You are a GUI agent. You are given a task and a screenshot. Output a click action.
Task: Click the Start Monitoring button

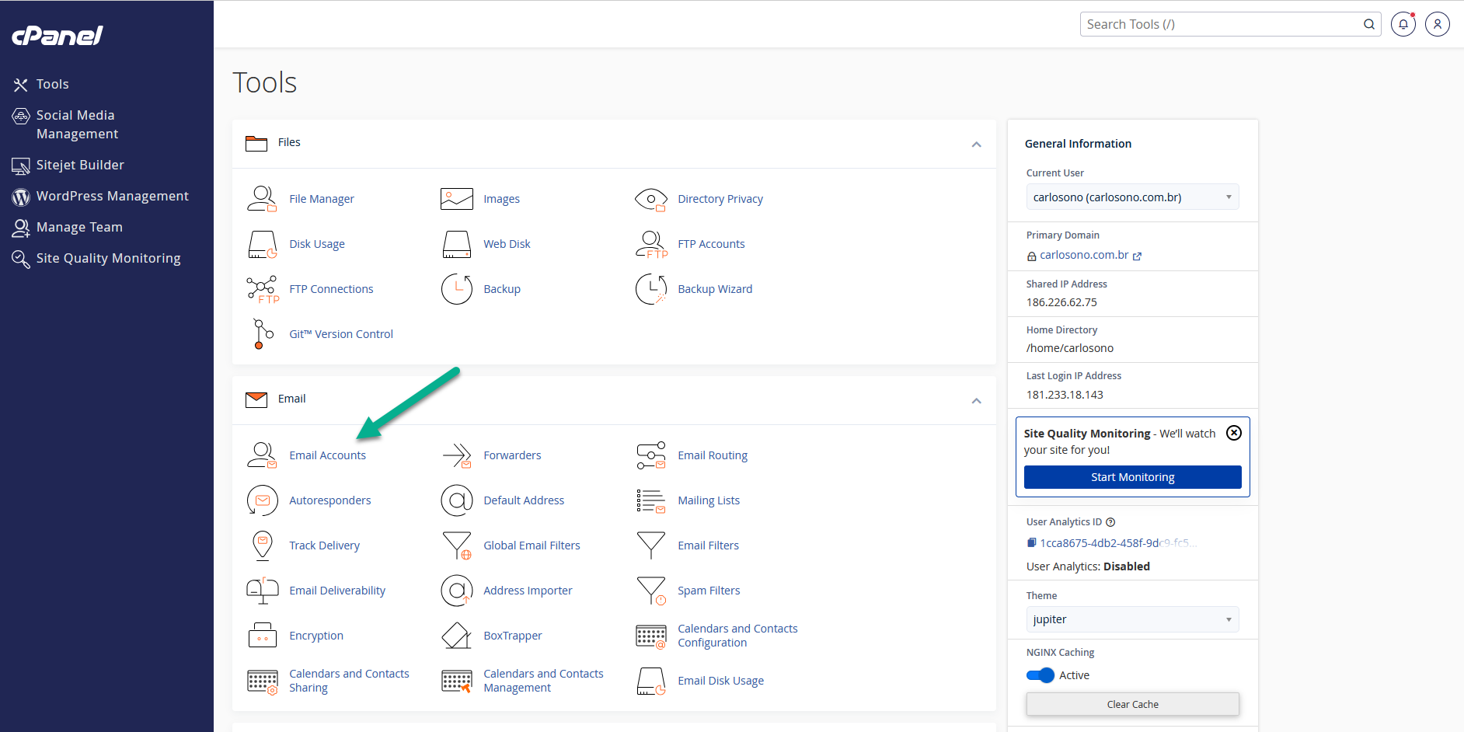(1132, 477)
